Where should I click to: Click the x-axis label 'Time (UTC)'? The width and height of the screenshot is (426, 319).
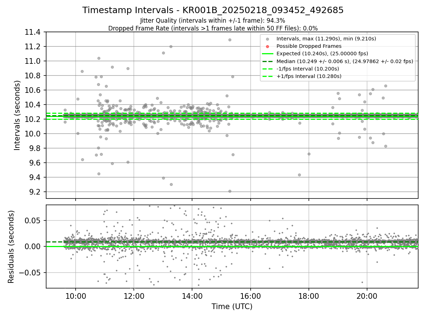[232, 307]
